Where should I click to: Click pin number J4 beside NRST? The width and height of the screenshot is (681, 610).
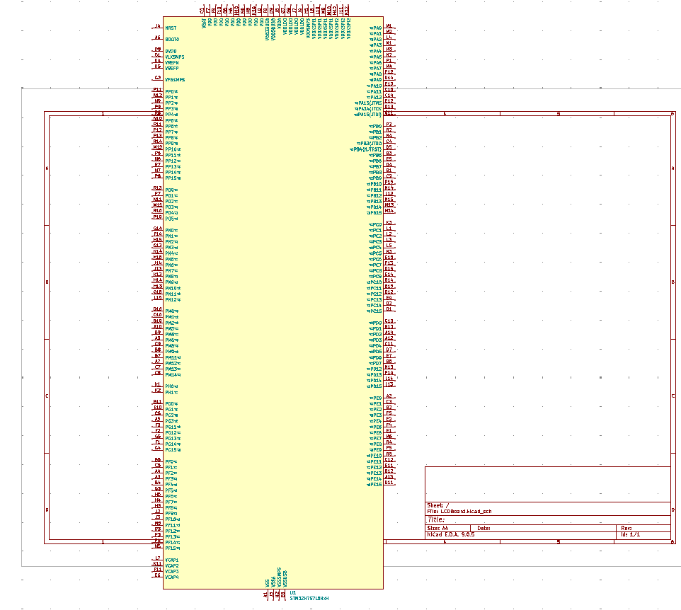click(x=158, y=26)
